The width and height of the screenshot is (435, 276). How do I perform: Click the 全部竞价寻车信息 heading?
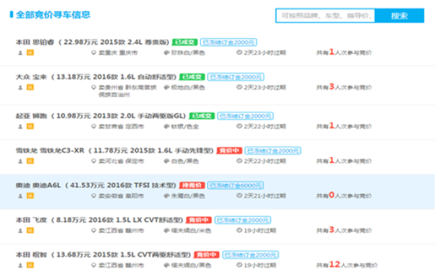53,14
